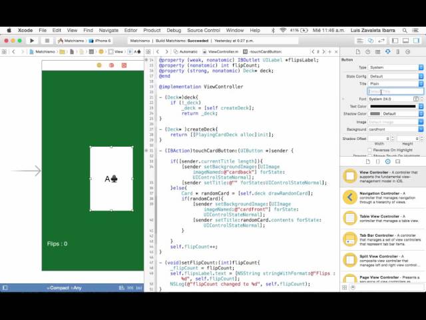
Task: Open the Debug menu
Action: click(174, 31)
